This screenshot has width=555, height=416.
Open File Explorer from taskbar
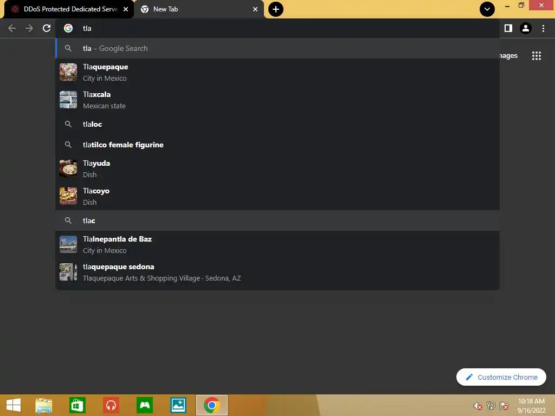coord(43,405)
